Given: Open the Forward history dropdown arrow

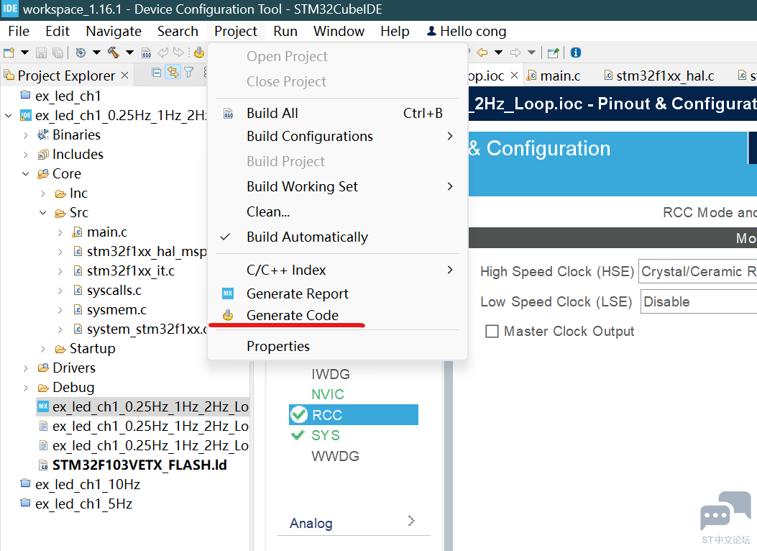Looking at the screenshot, I should [x=531, y=53].
